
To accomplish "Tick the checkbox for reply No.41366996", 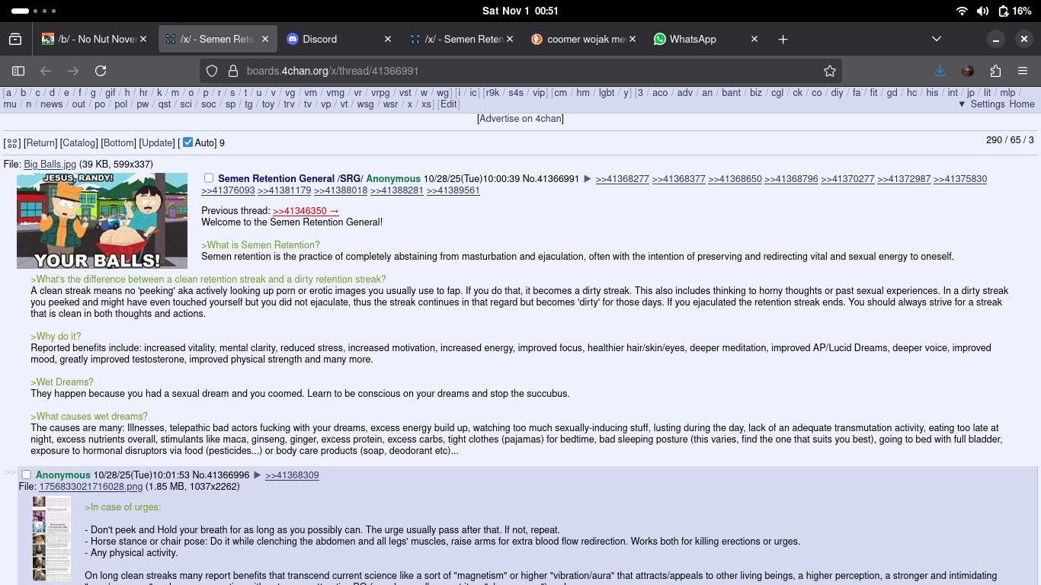I will point(26,475).
